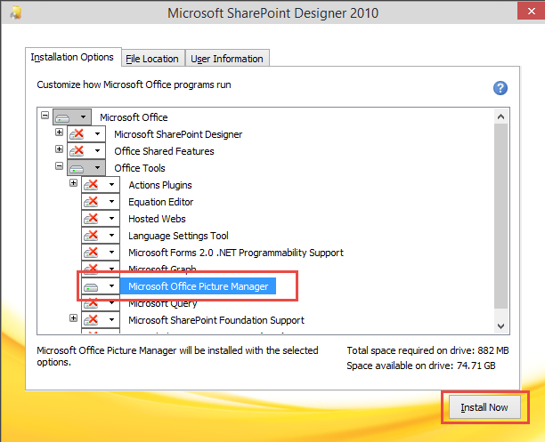545x442 pixels.
Task: Click the blue help question mark icon
Action: point(500,88)
